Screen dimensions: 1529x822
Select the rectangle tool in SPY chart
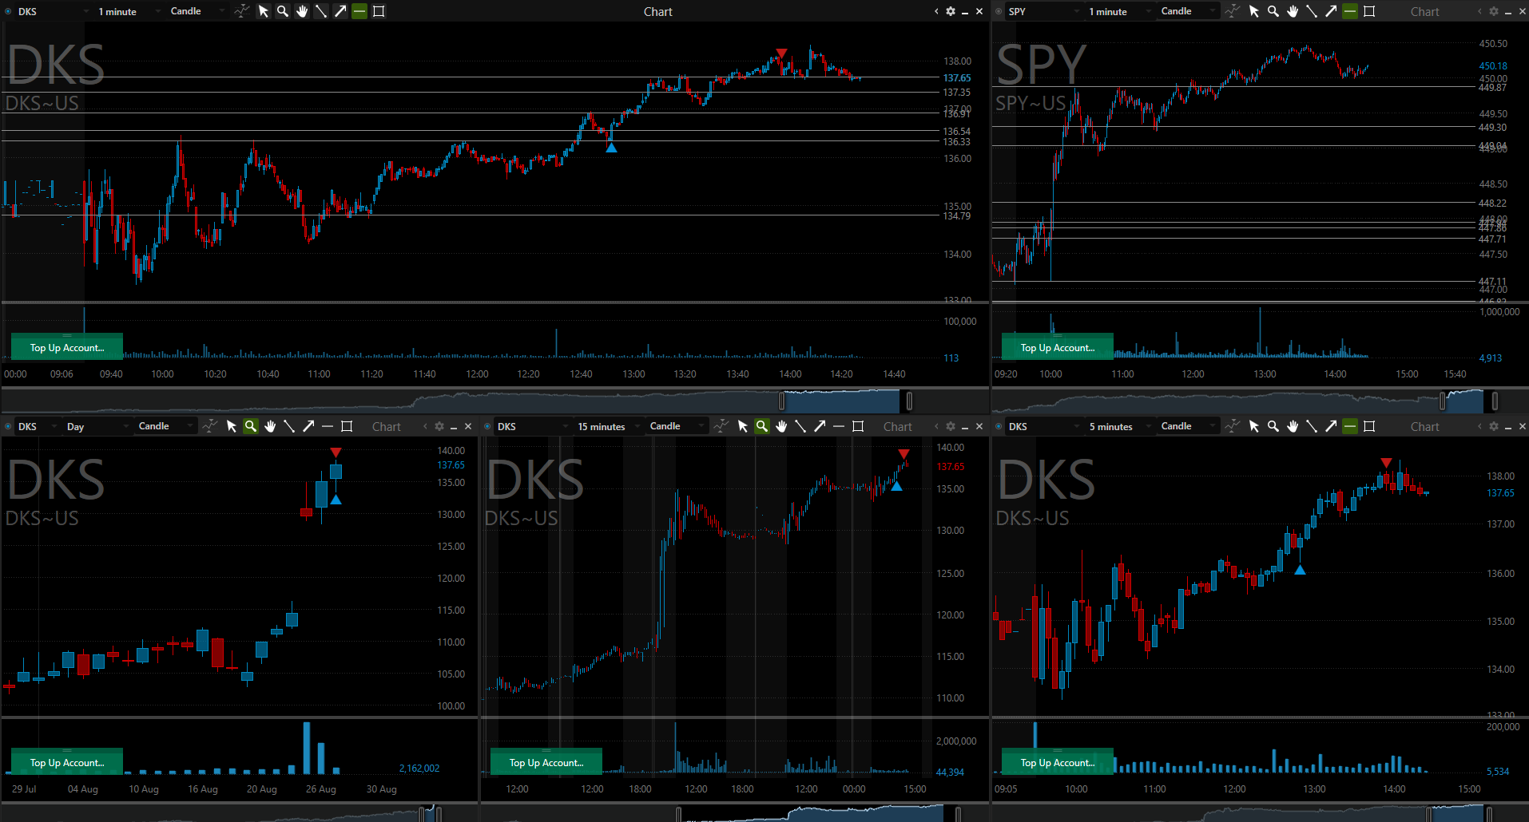(x=1369, y=11)
